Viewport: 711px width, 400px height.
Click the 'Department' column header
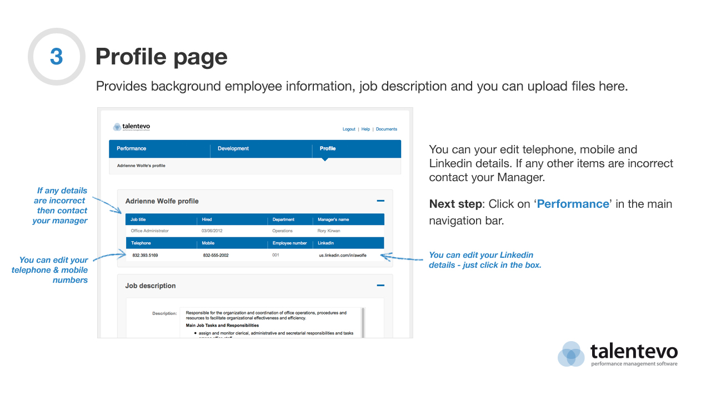click(x=283, y=219)
